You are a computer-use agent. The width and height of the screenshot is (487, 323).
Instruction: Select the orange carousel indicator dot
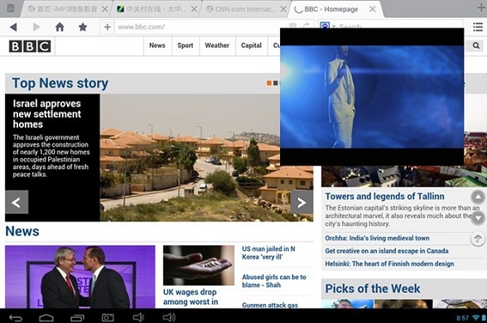tap(269, 83)
